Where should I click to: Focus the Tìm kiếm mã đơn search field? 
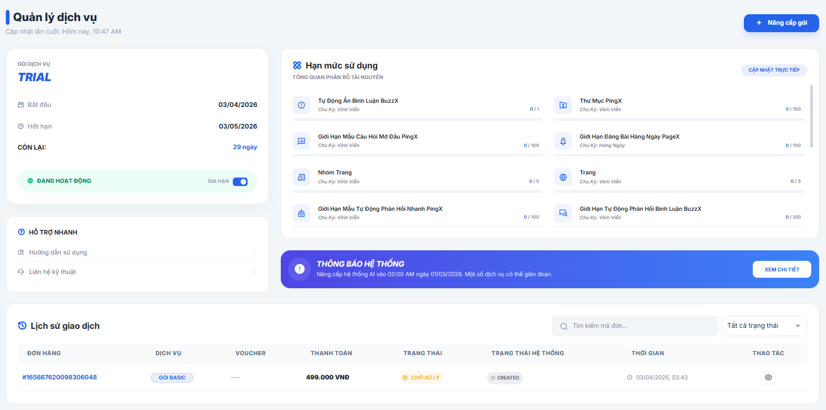(x=635, y=326)
